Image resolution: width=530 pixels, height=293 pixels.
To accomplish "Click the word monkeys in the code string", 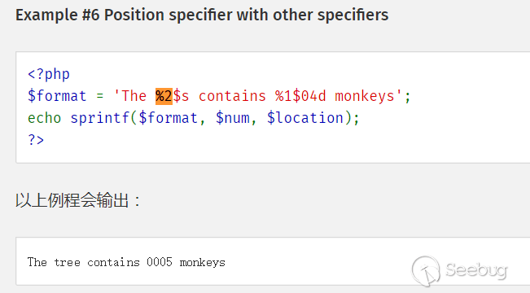I will (365, 96).
